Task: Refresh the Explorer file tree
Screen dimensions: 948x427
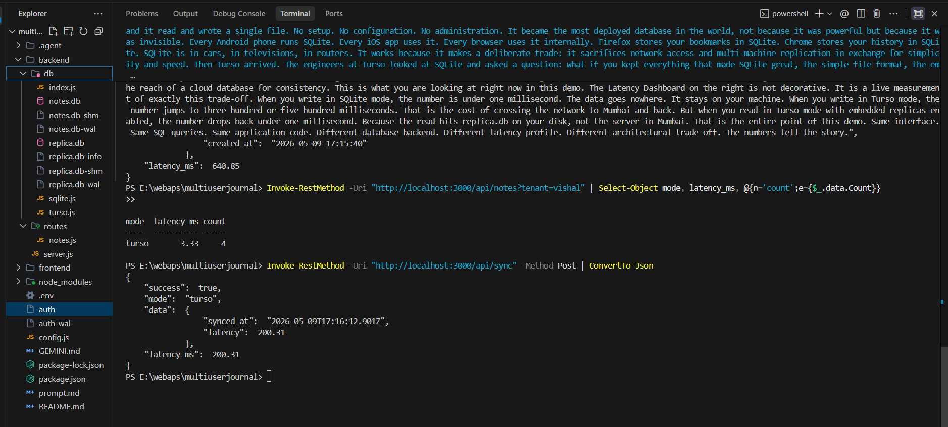Action: coord(83,31)
